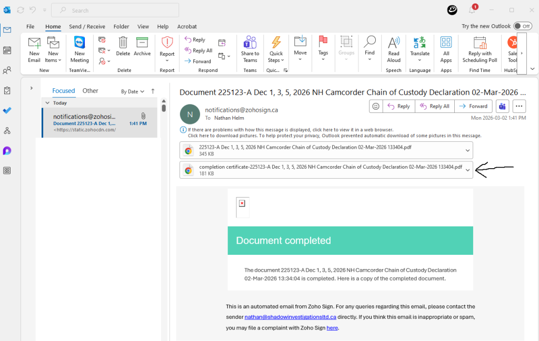Expand the completion certificate PDF attachment menu
The width and height of the screenshot is (539, 341).
[x=467, y=170]
